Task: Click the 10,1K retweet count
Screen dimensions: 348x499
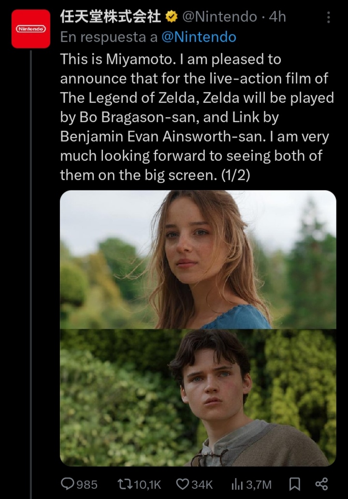Action: tap(147, 485)
